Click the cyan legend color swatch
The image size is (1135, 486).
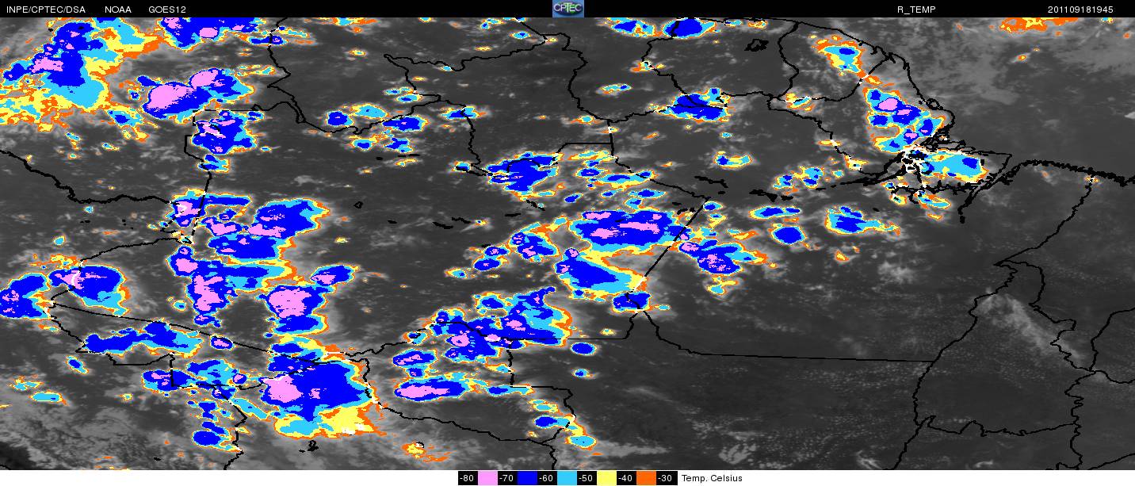pyautogui.click(x=567, y=478)
